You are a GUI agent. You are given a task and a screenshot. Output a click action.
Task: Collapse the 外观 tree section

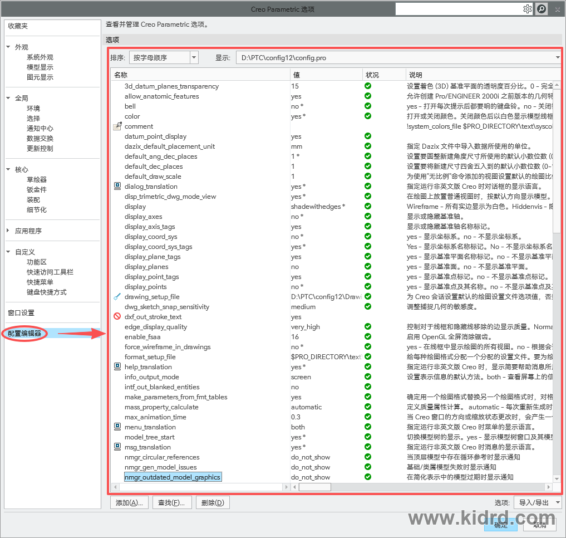pyautogui.click(x=8, y=47)
